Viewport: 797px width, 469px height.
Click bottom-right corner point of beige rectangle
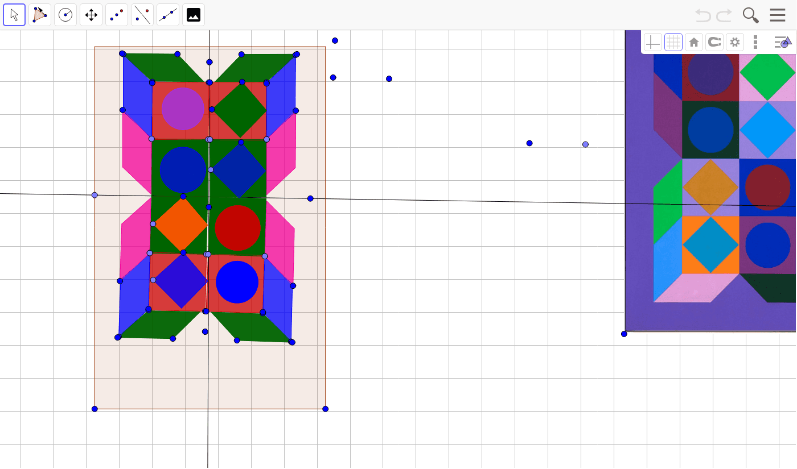point(326,409)
